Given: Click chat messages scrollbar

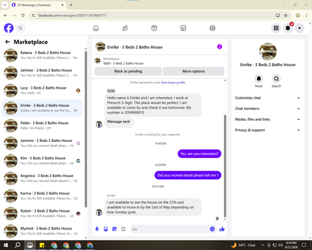Looking at the screenshot, I should pyautogui.click(x=225, y=166).
